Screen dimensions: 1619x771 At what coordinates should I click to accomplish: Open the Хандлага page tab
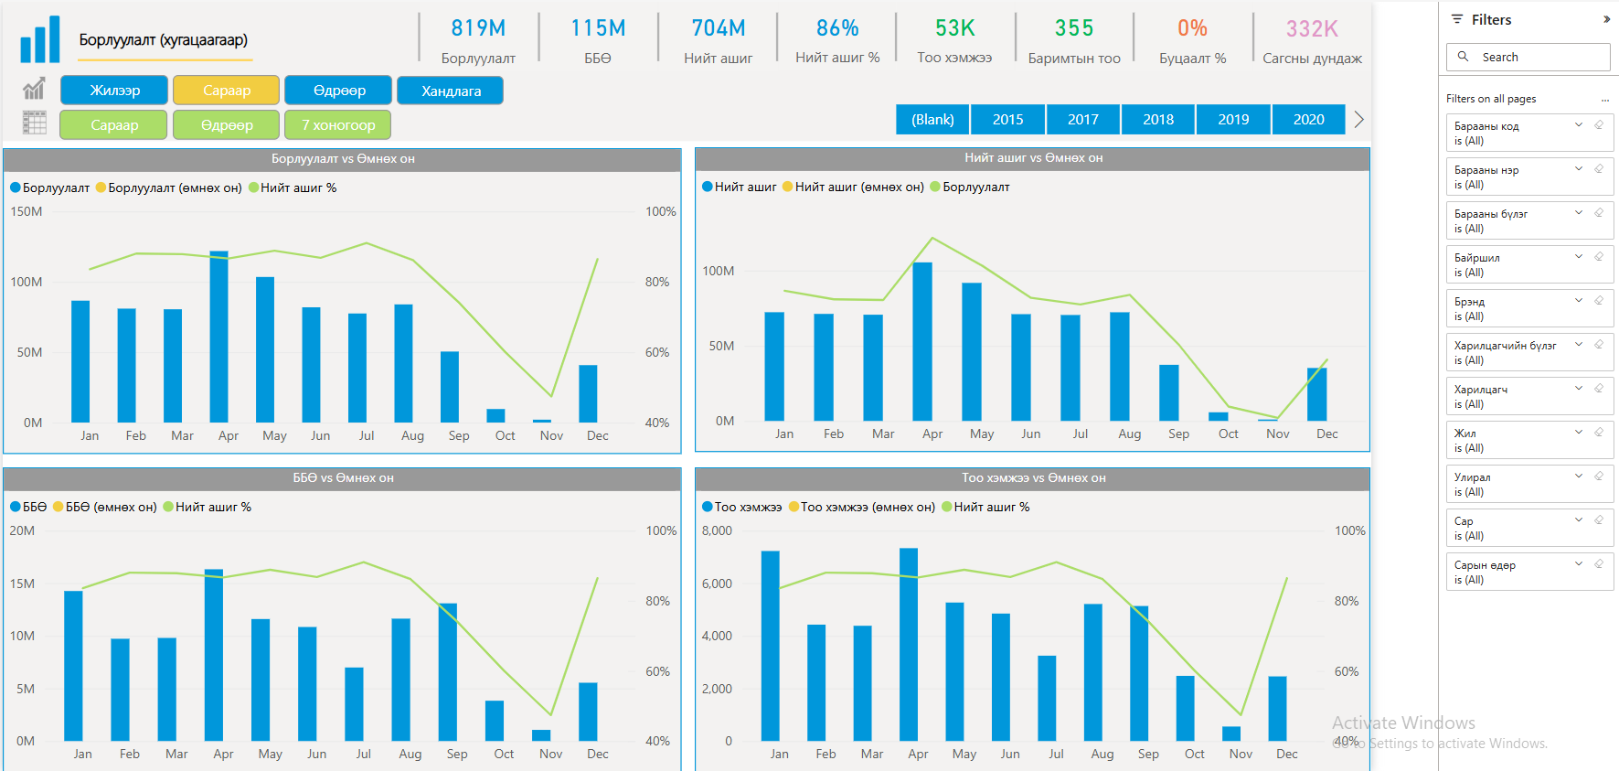(451, 91)
